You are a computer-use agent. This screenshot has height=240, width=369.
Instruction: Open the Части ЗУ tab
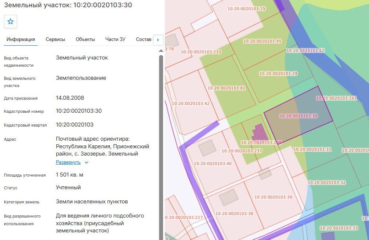point(115,40)
